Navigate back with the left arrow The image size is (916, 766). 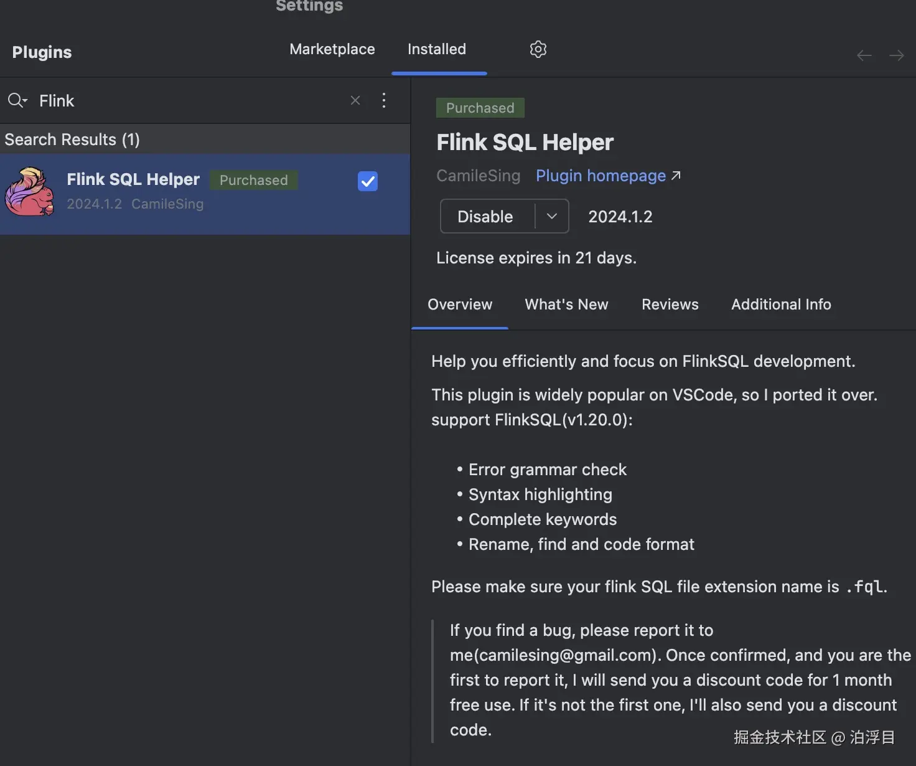864,56
